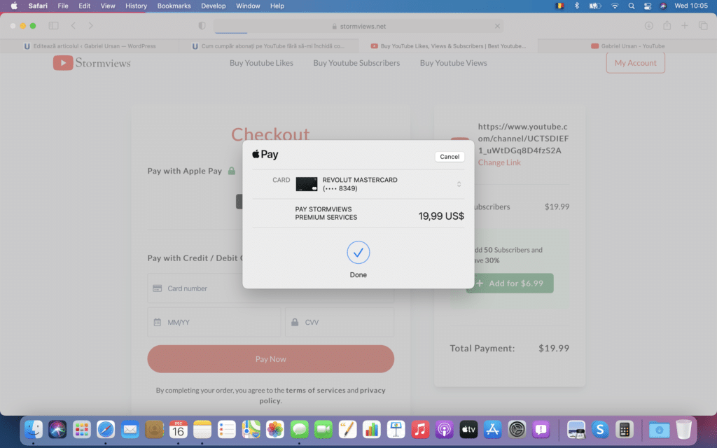Image resolution: width=717 pixels, height=448 pixels.
Task: Open Messages from the Dock
Action: [x=299, y=430]
